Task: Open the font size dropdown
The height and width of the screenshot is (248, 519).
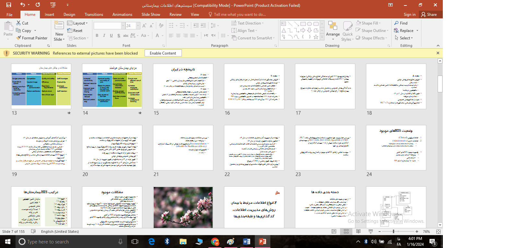Action: click(x=138, y=26)
